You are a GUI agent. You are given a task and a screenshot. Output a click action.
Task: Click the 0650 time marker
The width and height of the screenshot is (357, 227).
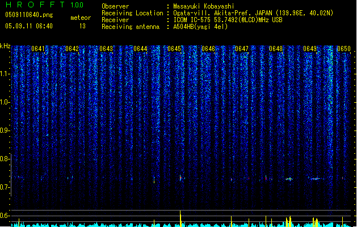(344, 49)
